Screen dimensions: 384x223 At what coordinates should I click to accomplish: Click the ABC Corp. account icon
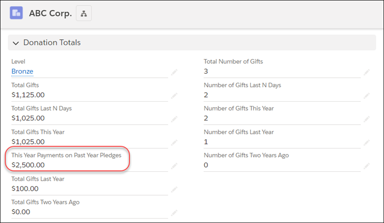coord(16,13)
